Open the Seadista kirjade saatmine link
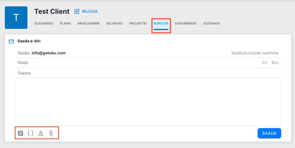This screenshot has height=148, width=295. pos(255,53)
